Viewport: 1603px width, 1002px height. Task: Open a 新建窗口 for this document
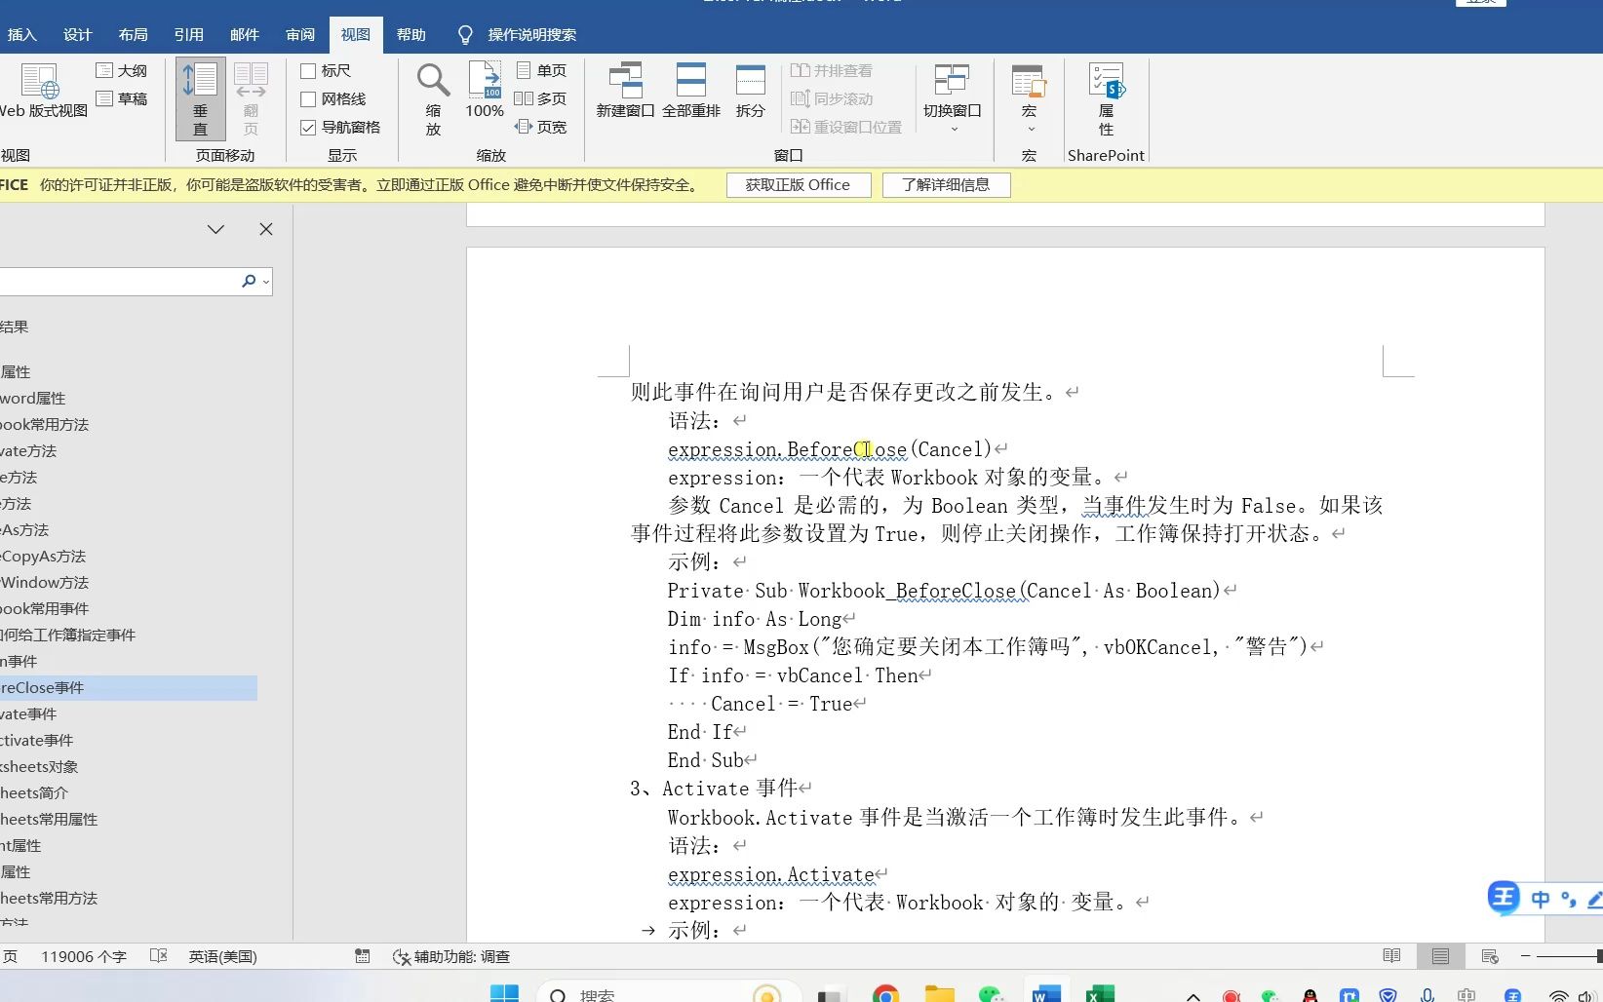pos(625,93)
